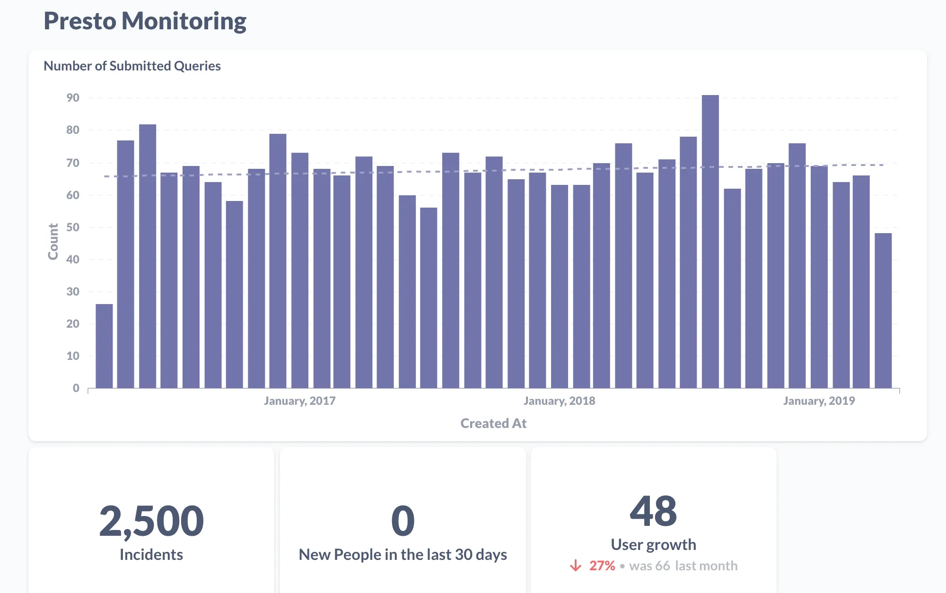Click the 80 y-axis tick label
Image resolution: width=946 pixels, height=593 pixels.
[x=73, y=130]
